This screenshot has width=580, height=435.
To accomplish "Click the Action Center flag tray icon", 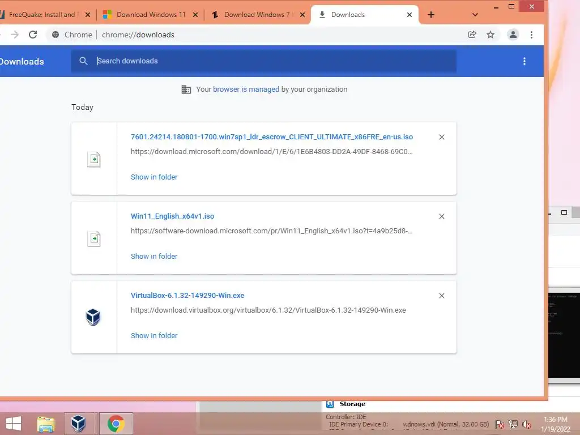I will 500,424.
